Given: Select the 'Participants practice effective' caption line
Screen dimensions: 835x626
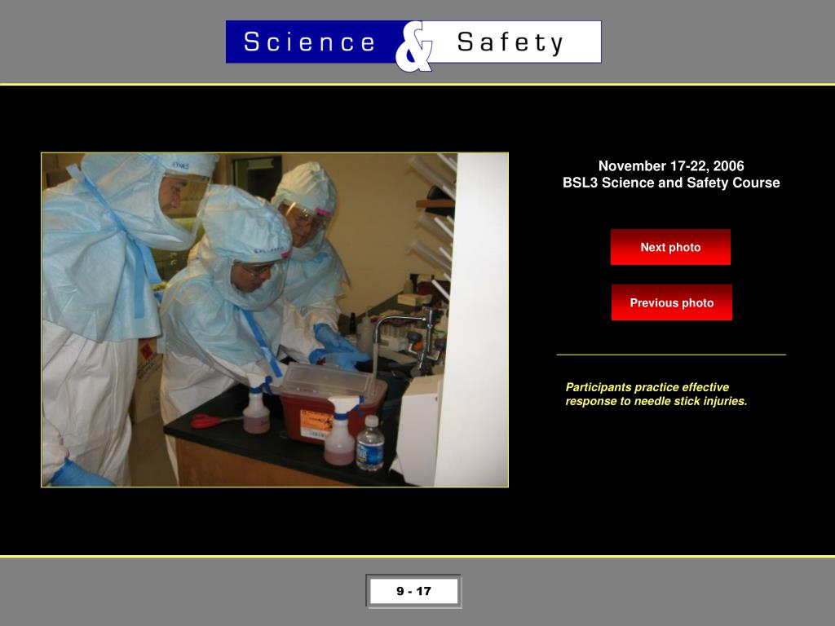Looking at the screenshot, I should (647, 387).
